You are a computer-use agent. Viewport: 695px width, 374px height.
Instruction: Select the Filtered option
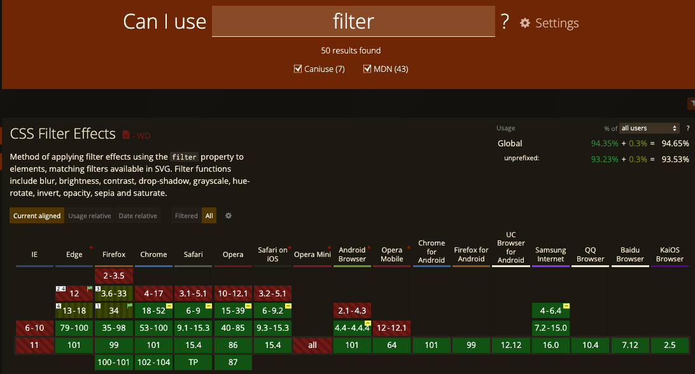pos(186,216)
